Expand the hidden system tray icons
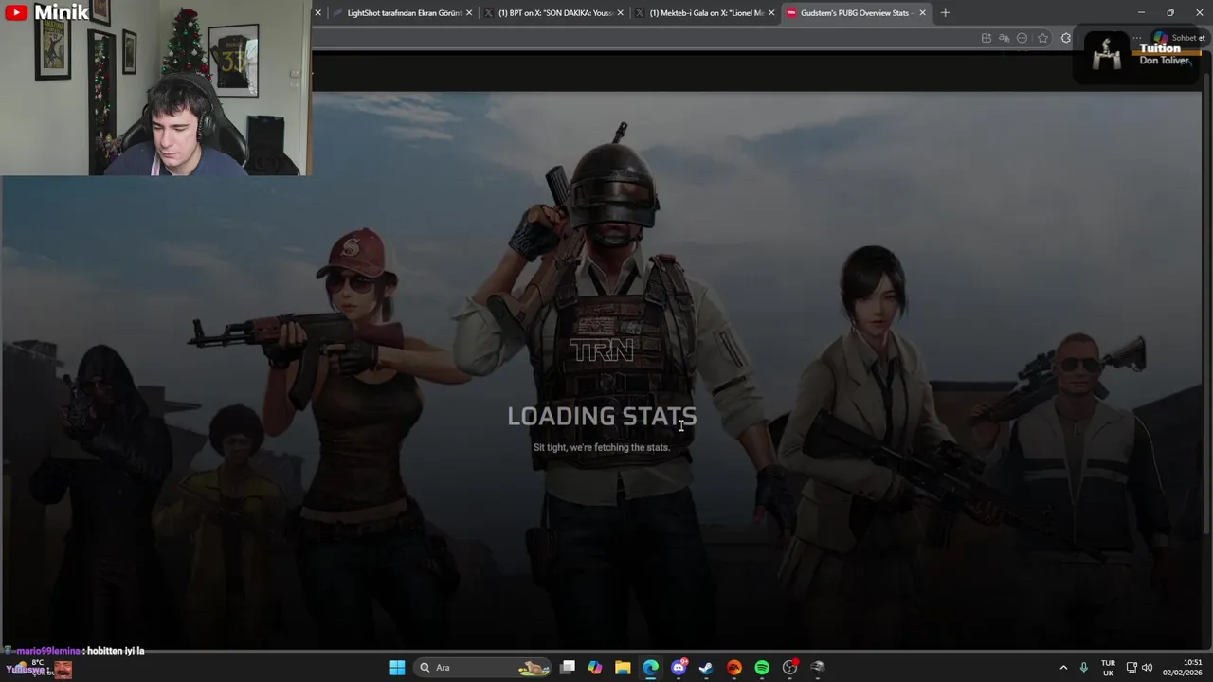The height and width of the screenshot is (682, 1213). (x=1063, y=668)
